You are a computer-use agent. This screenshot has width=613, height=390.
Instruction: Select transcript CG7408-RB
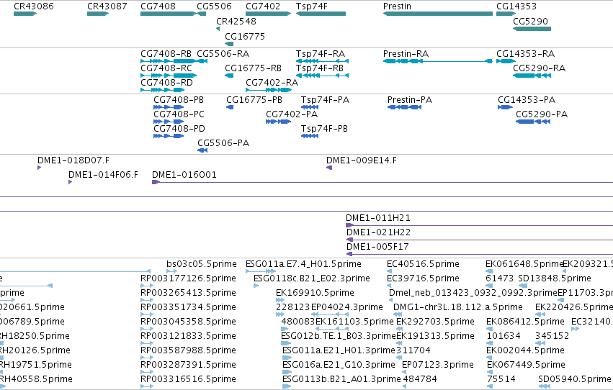tap(168, 61)
